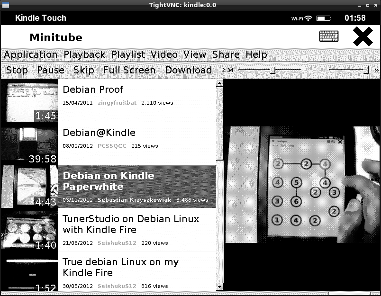
Task: Click the video seek slider
Action: 270,70
